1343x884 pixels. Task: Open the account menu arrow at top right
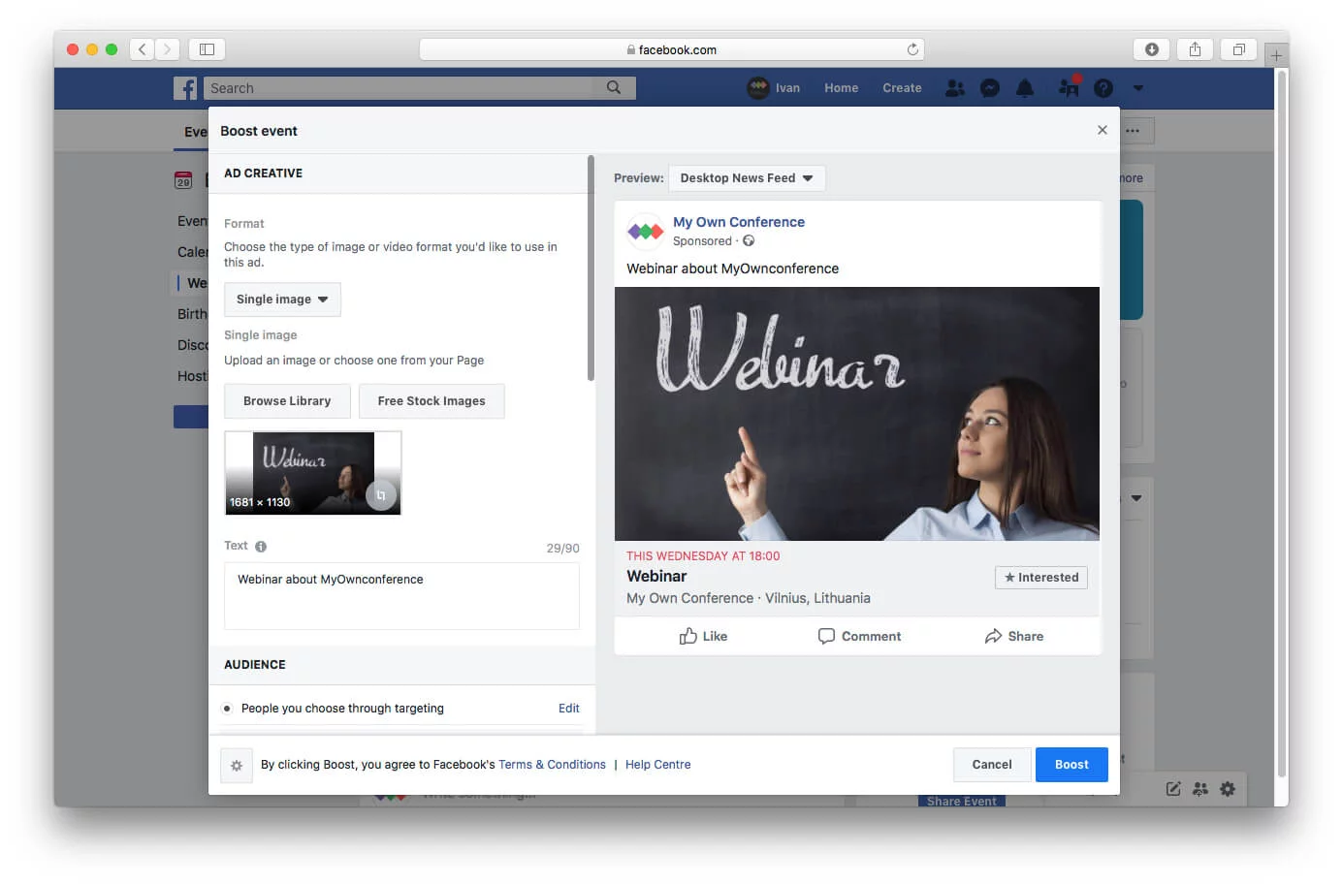[1137, 88]
